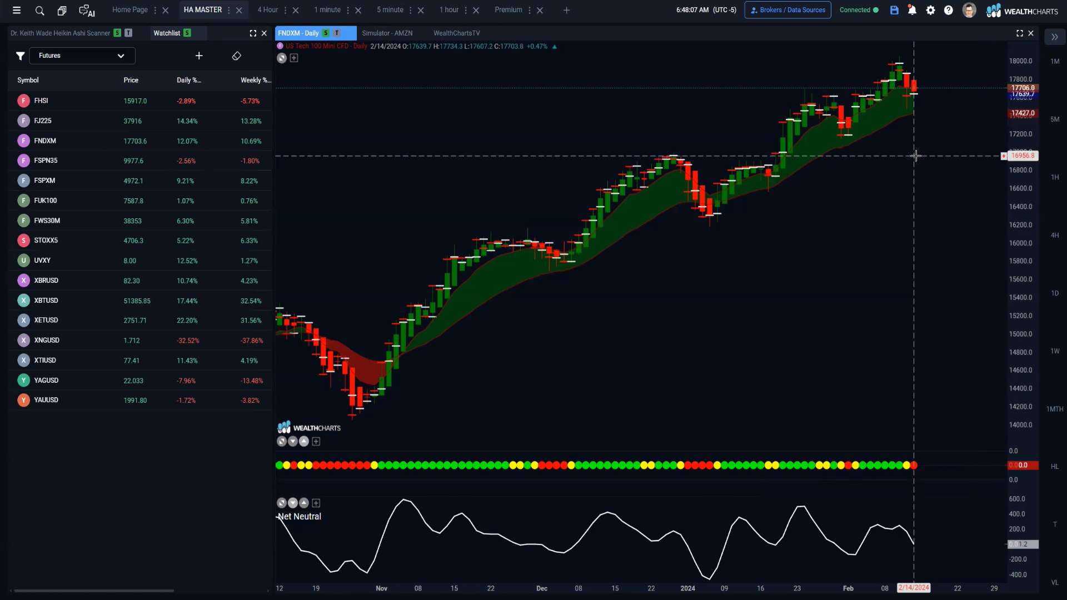The image size is (1067, 600).
Task: Sort watchlist by Daily % column
Action: [189, 80]
